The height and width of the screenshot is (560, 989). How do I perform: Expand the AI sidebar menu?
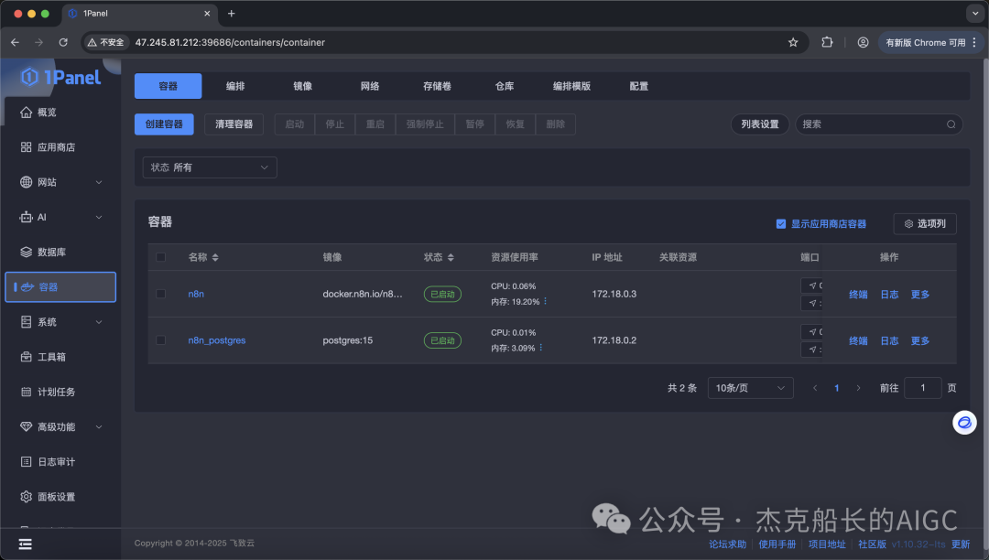click(60, 218)
